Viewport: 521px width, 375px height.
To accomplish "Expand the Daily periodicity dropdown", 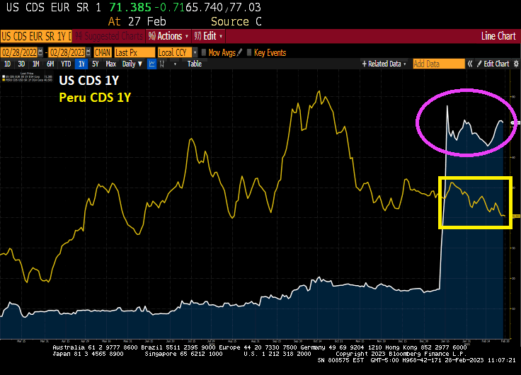I will coord(134,64).
